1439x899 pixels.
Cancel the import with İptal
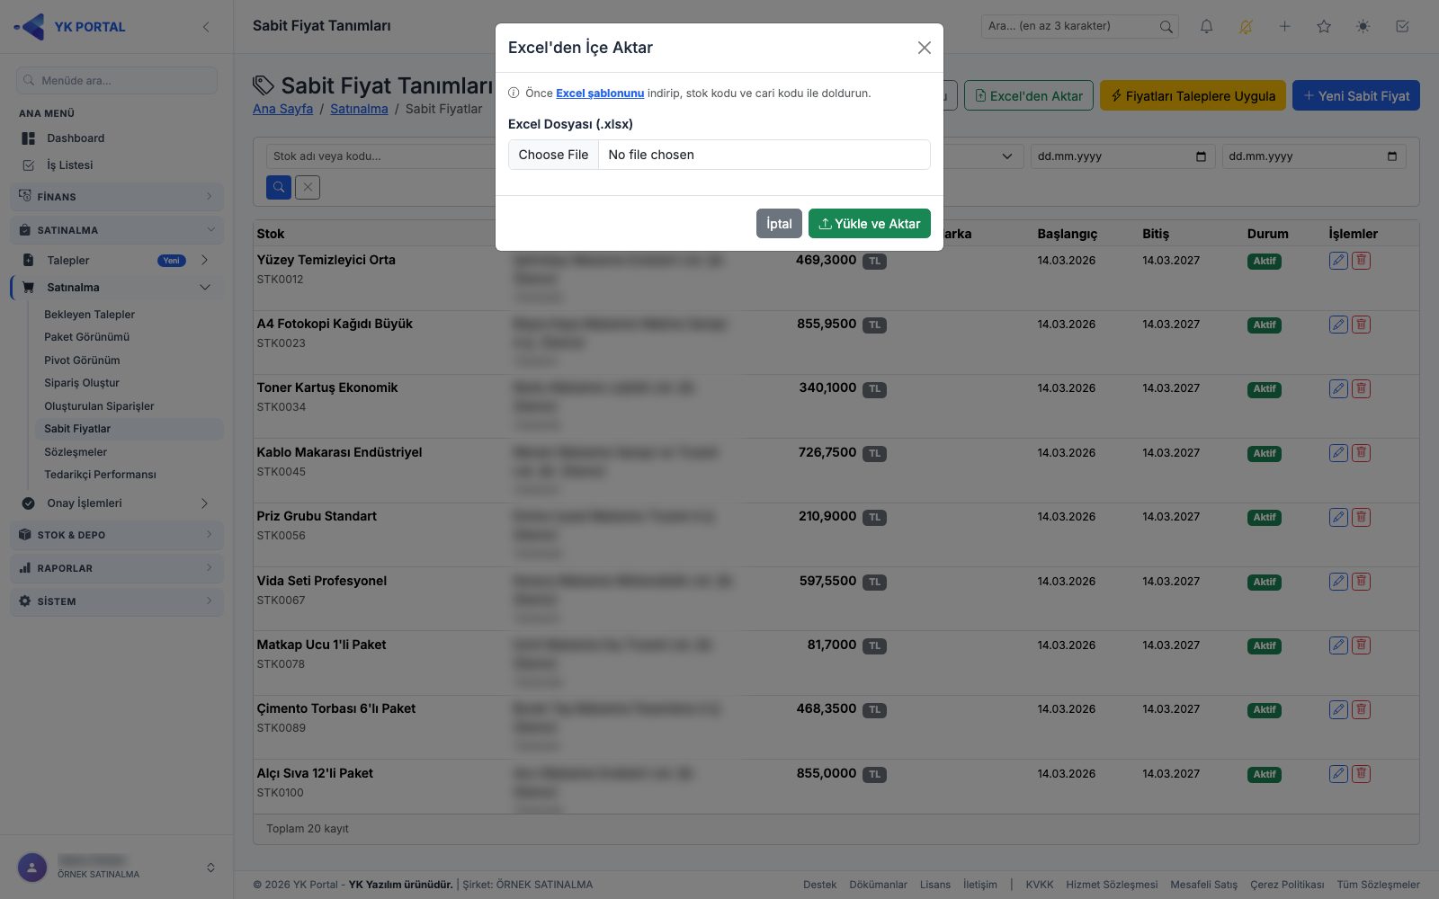pos(779,224)
